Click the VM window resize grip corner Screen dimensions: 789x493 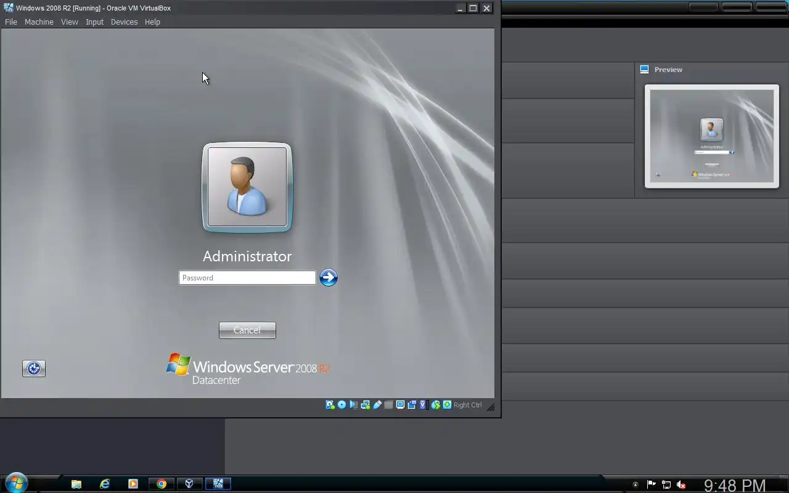coord(491,407)
